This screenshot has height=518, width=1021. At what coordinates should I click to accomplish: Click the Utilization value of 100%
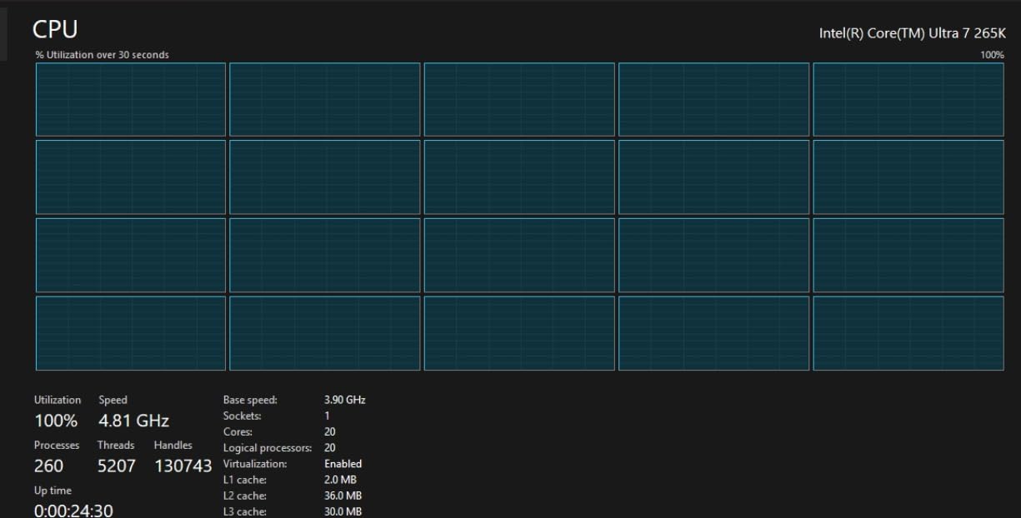point(56,421)
